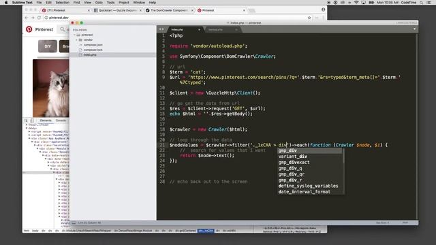Toggle DevTools device toolbar icon

click(x=32, y=120)
